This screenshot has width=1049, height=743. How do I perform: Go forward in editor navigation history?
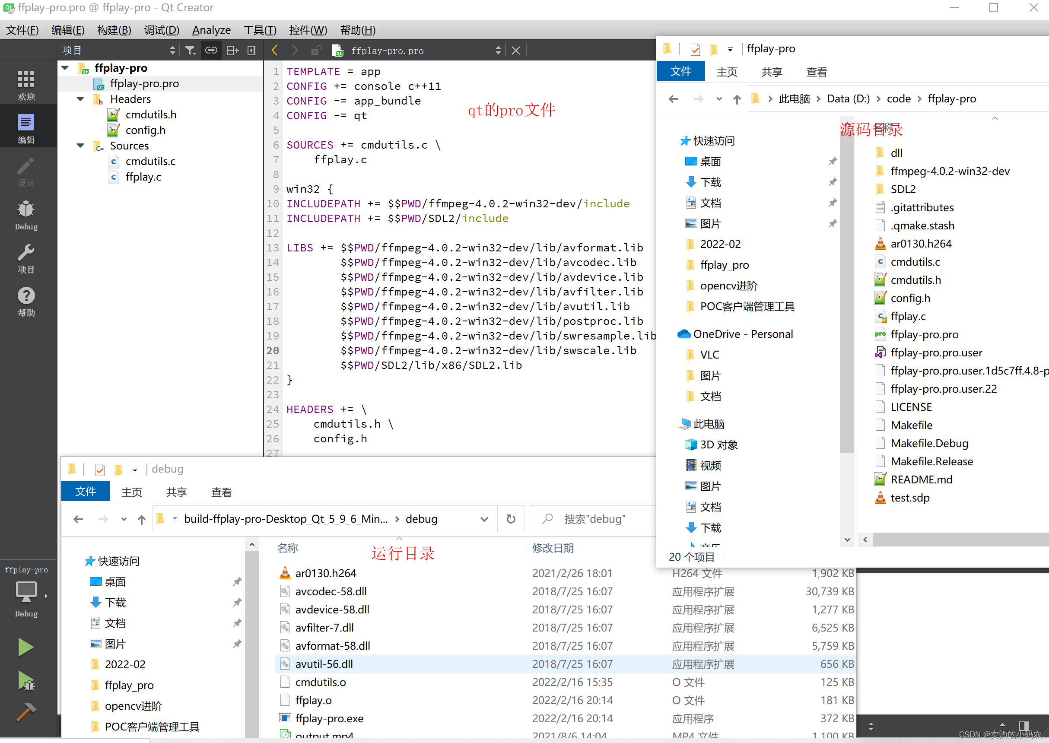click(x=295, y=51)
